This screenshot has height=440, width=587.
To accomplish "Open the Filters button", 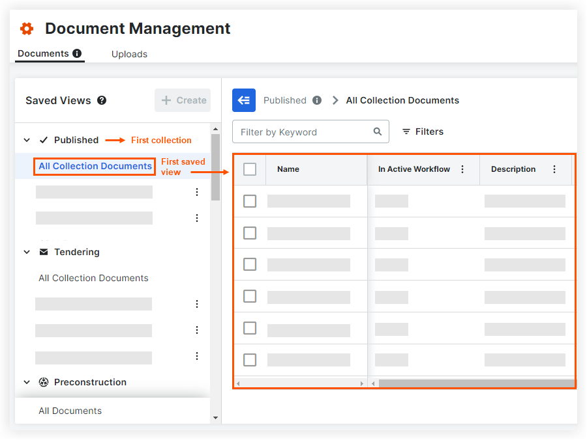I will tap(423, 131).
